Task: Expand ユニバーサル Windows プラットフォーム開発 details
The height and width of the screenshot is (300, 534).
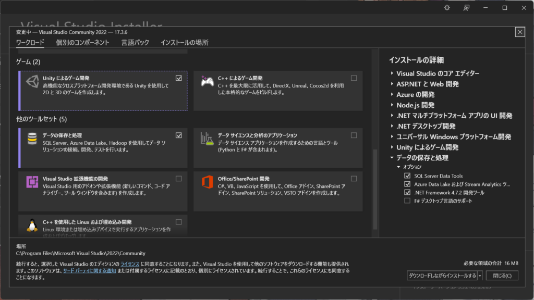Action: point(392,137)
